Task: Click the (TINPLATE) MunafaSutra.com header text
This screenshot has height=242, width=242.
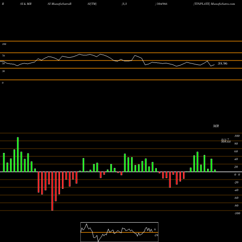Action: point(214,4)
